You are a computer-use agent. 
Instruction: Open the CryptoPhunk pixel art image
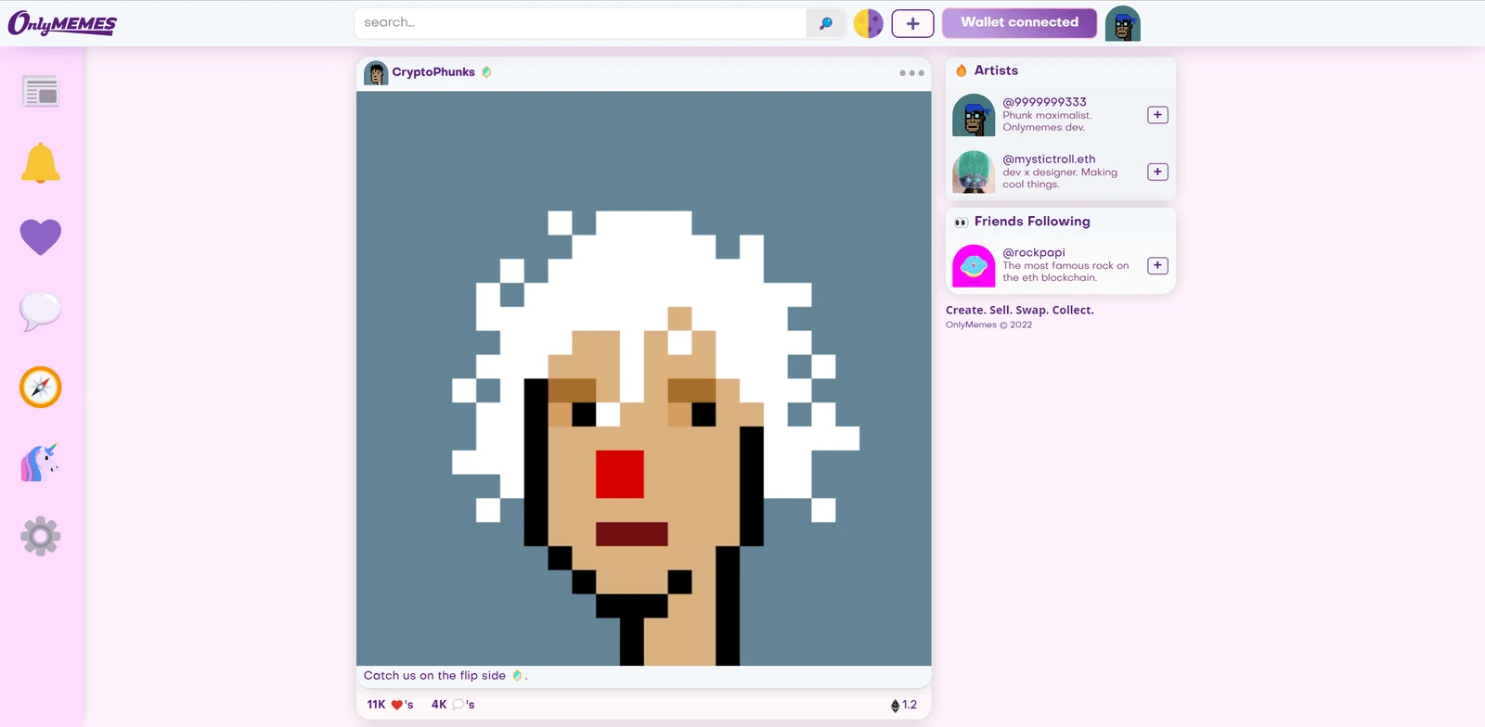point(644,378)
